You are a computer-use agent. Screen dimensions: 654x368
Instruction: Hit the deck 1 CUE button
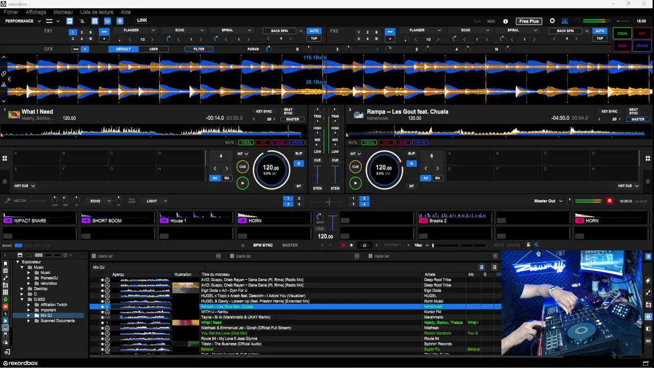pos(243,167)
